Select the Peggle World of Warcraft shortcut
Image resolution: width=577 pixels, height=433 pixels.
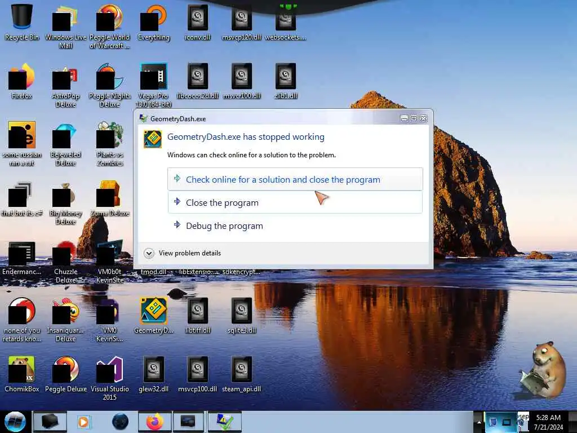click(x=110, y=26)
